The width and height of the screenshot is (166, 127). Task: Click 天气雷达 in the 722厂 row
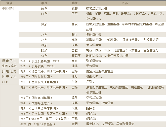point(92,66)
